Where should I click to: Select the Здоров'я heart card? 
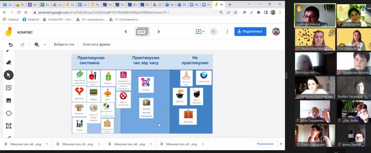pyautogui.click(x=79, y=94)
